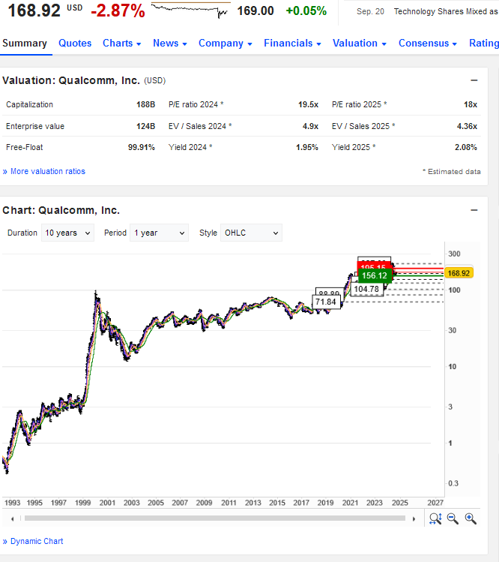
Task: Collapse the Valuation panel
Action: (474, 80)
